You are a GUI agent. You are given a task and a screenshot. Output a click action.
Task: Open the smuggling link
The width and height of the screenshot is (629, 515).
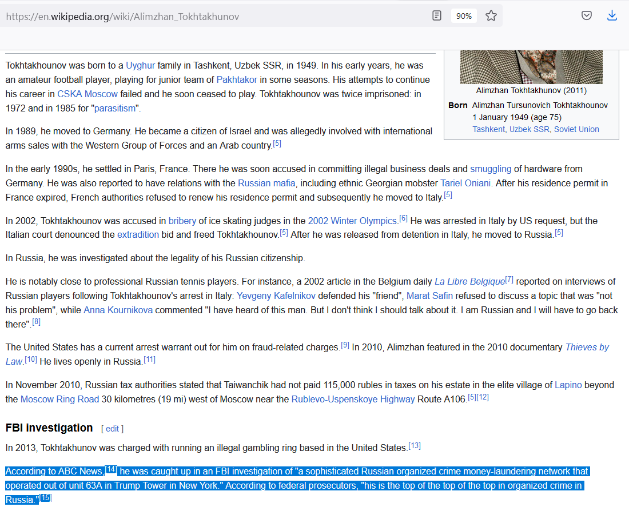coord(491,169)
